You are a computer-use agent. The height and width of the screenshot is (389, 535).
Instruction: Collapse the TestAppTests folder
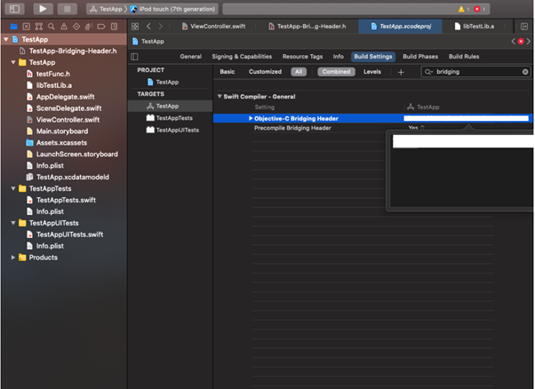pyautogui.click(x=13, y=188)
